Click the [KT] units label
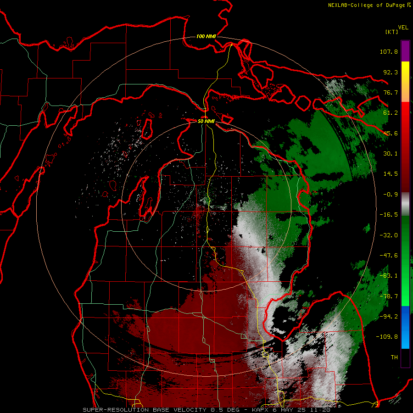Viewport: 413px width, 413px height. click(391, 32)
